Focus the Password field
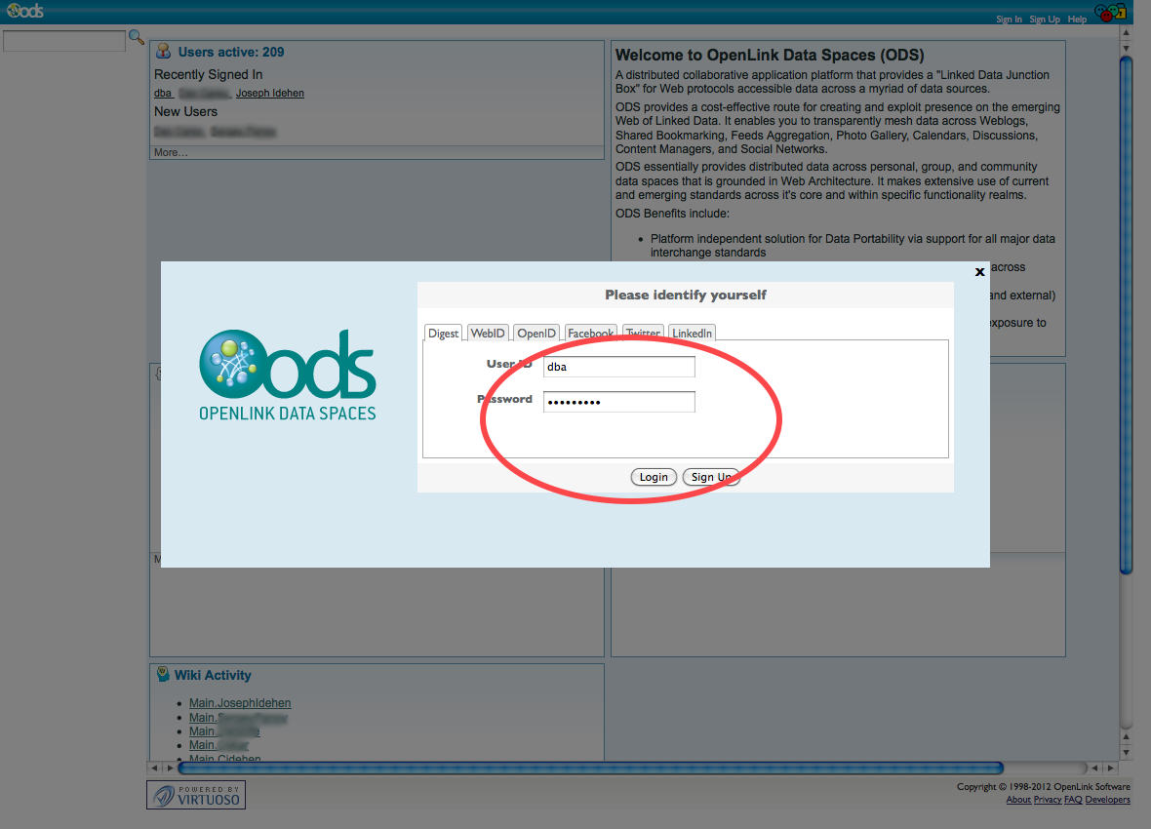 click(x=618, y=402)
